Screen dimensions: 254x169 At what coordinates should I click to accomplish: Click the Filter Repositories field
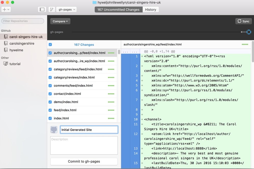(x=23, y=21)
